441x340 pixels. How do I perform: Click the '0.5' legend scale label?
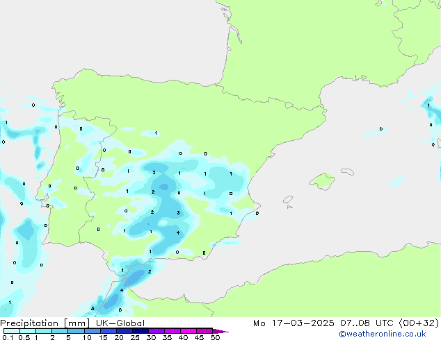(x=24, y=337)
